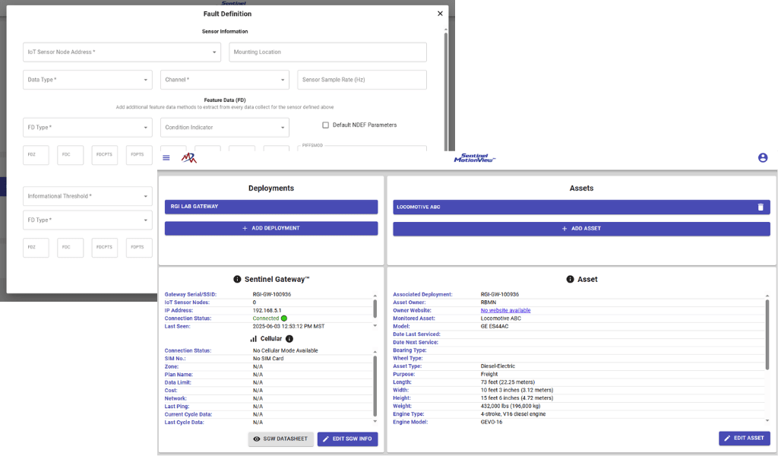Screen dimensions: 778x456
Task: Close the Fault Definition dialog
Action: (x=440, y=14)
